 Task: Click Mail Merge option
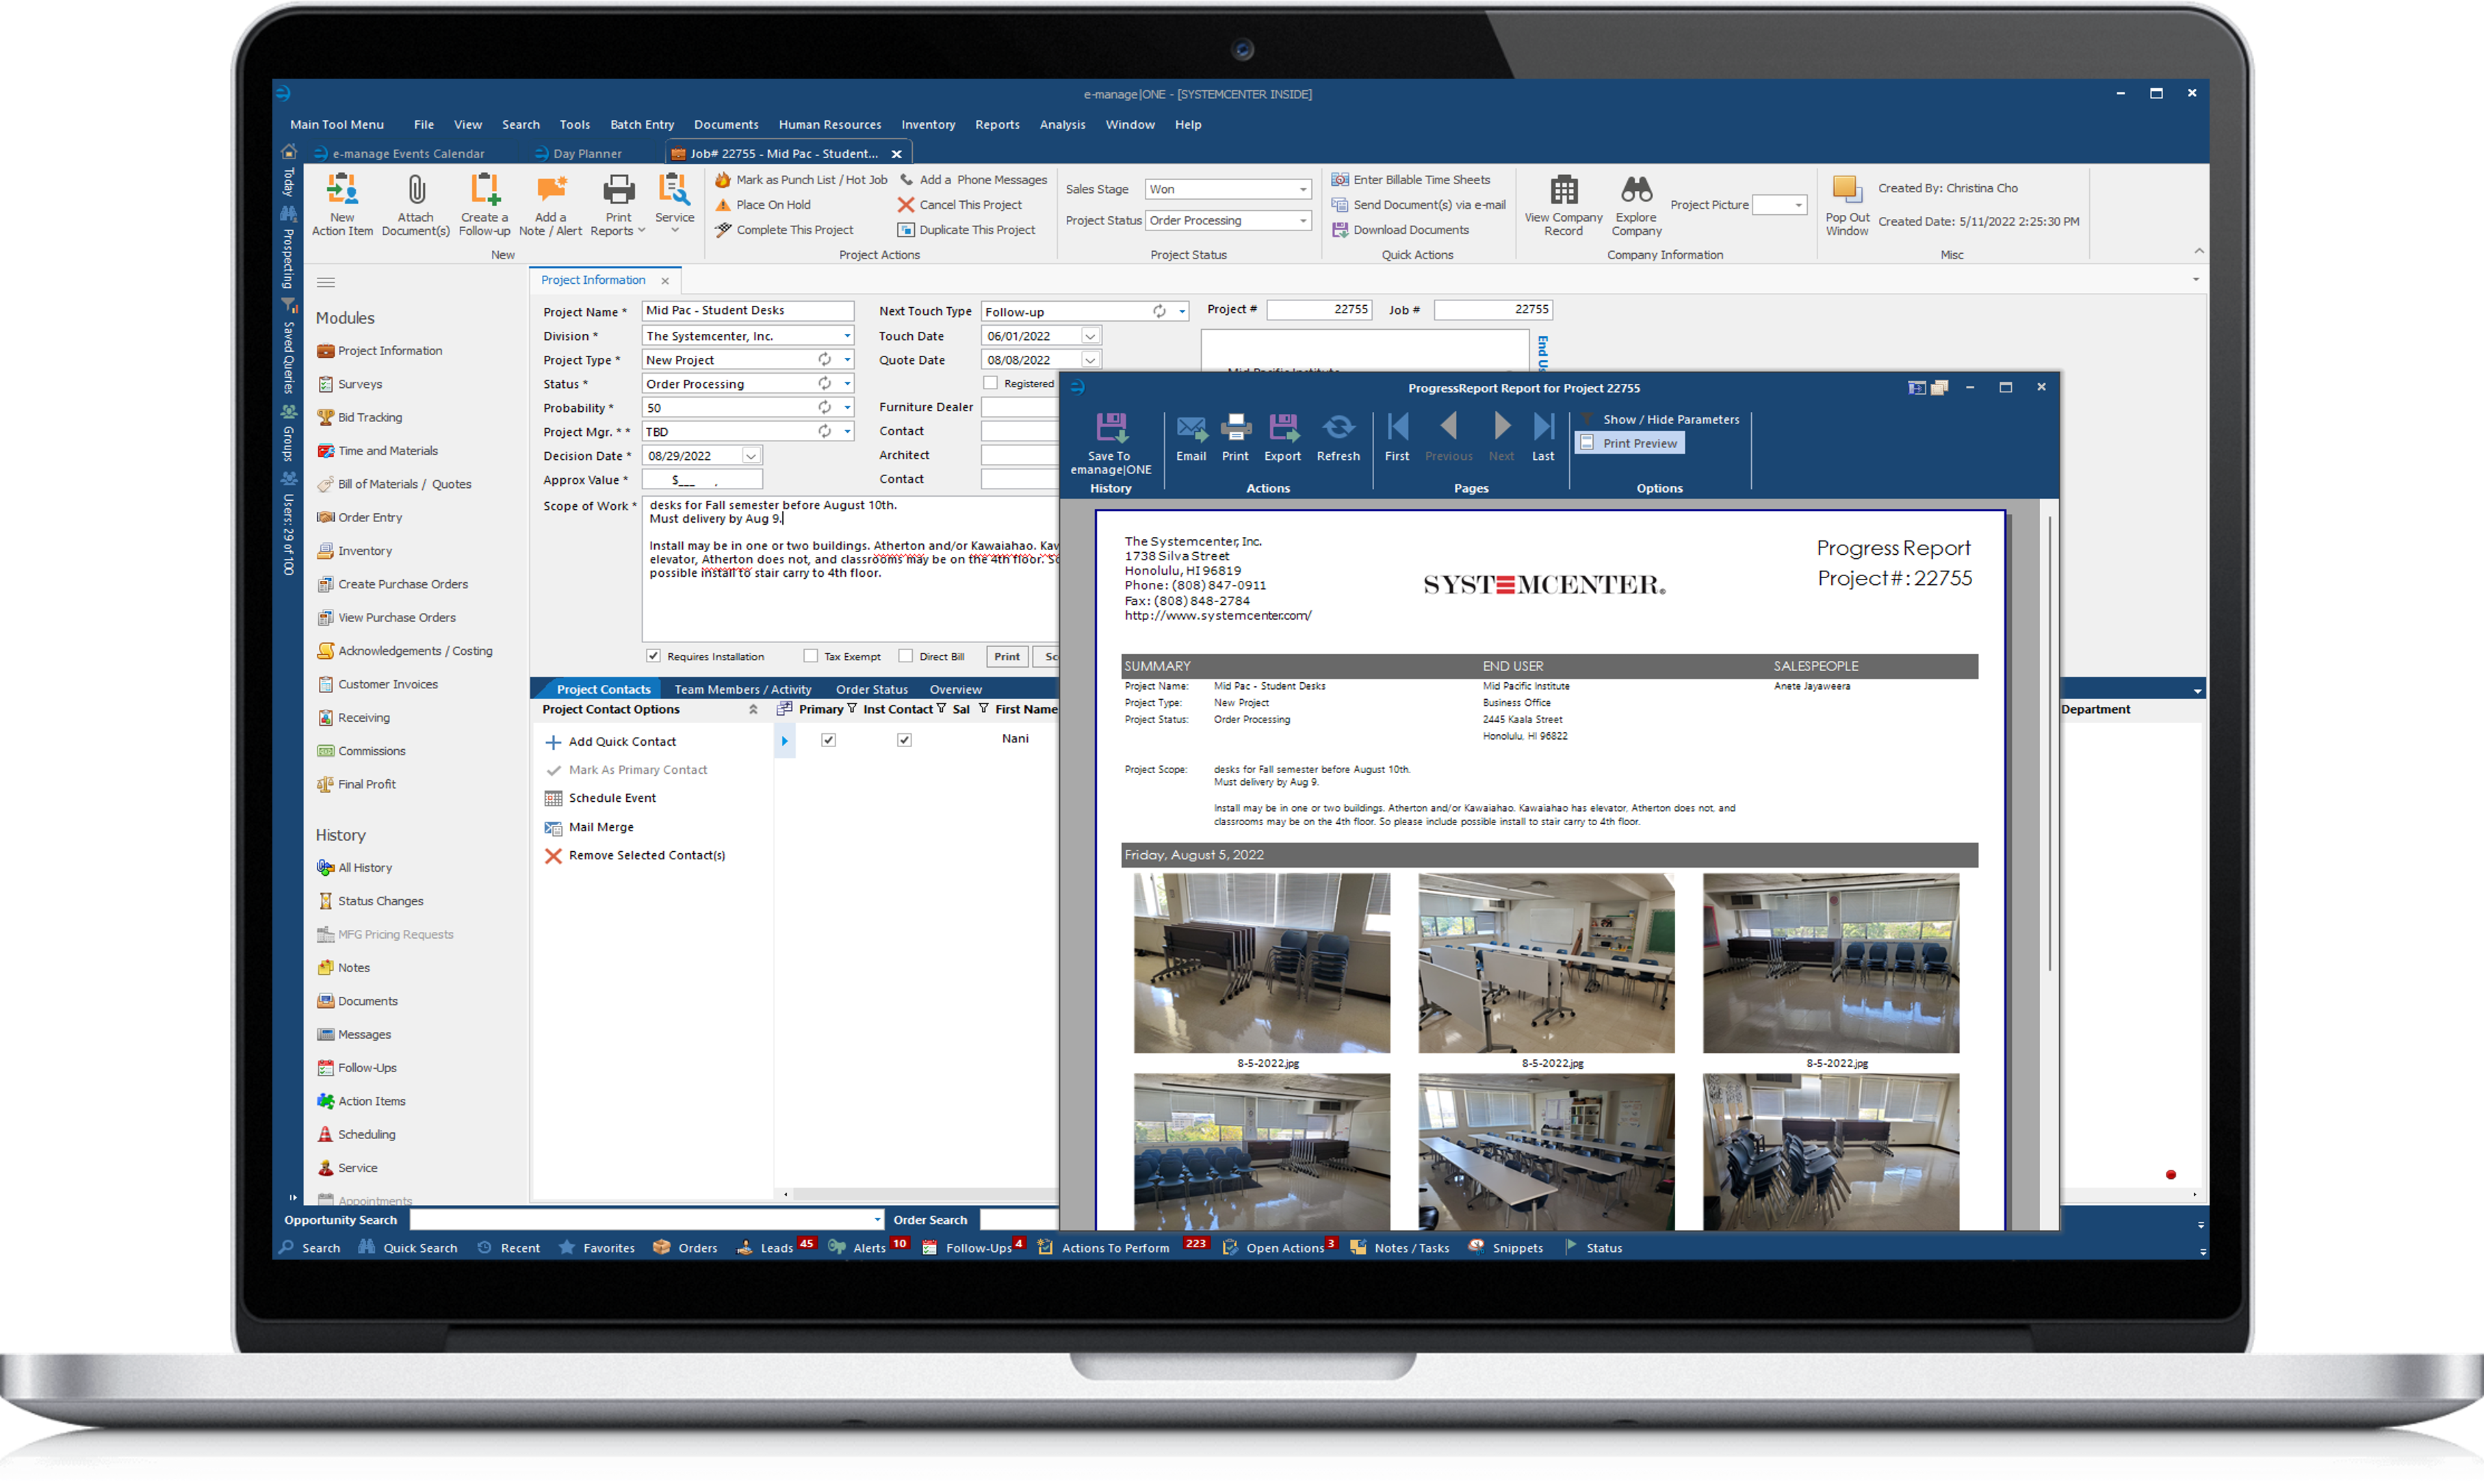[589, 827]
